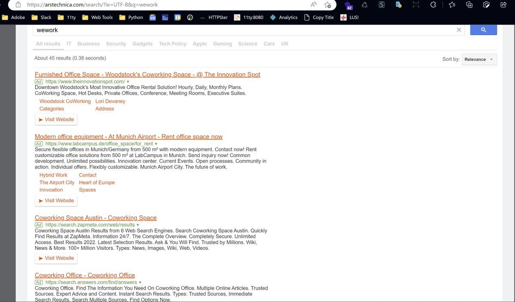Expand arrow next to search.answers.com URL
This screenshot has height=302, width=515.
(x=140, y=282)
